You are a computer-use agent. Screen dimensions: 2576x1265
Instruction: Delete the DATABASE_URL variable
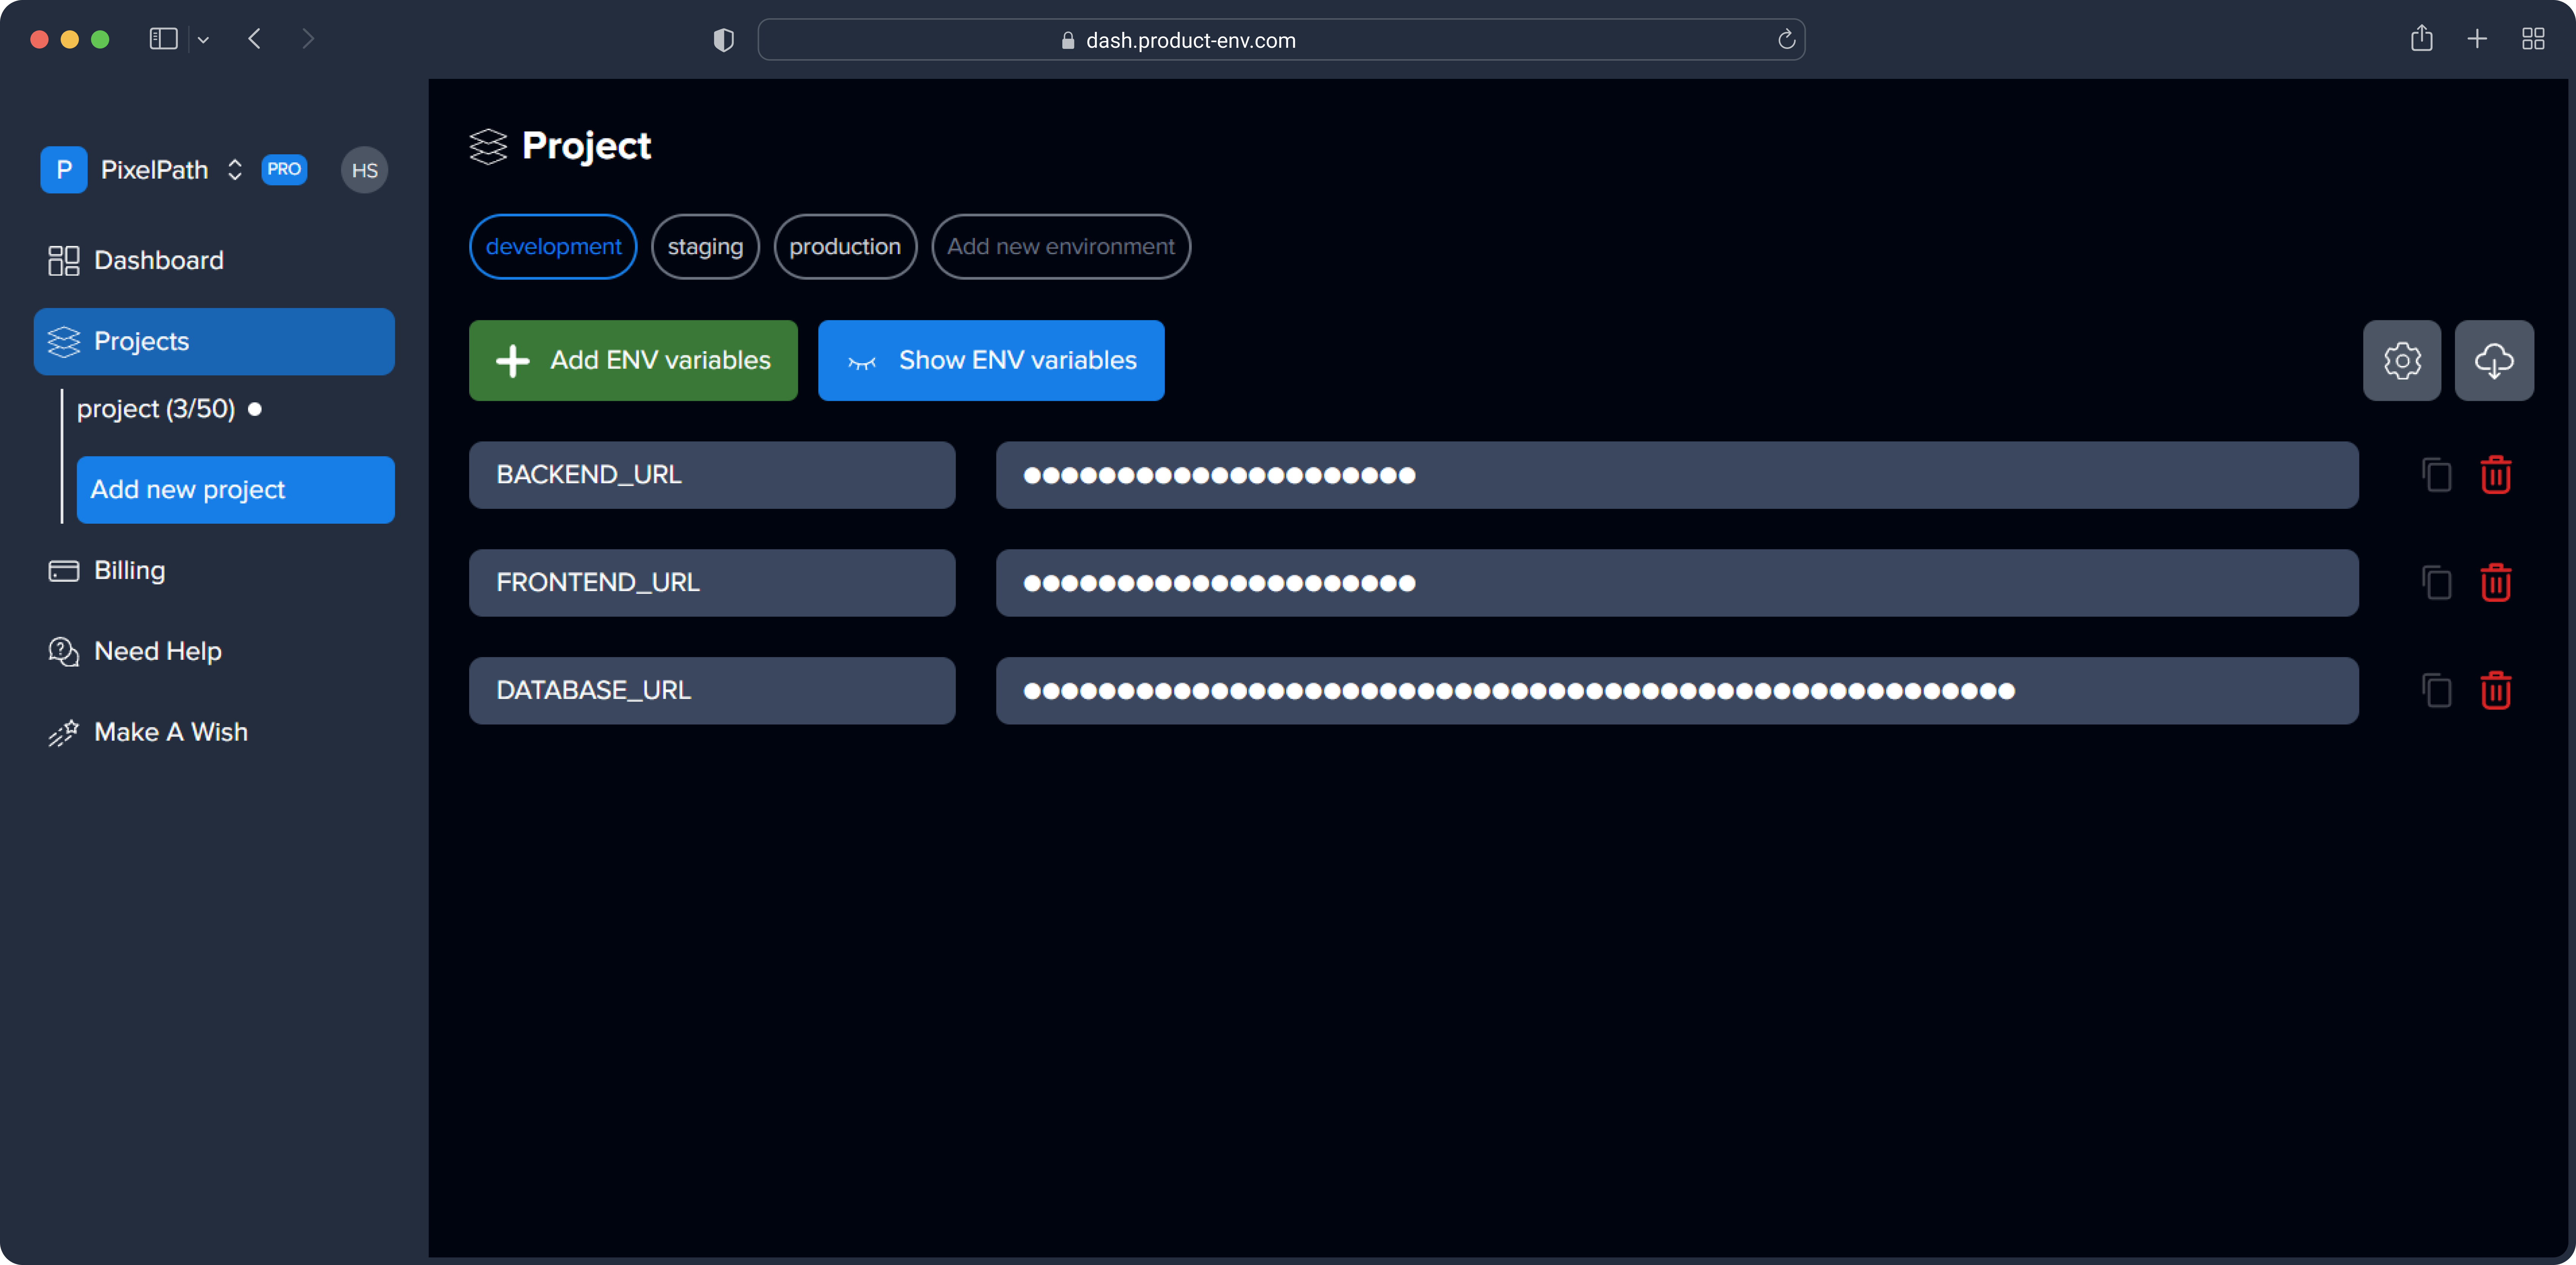point(2496,691)
